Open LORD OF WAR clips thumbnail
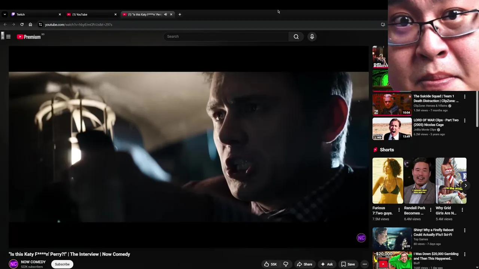The image size is (479, 269). [392, 129]
